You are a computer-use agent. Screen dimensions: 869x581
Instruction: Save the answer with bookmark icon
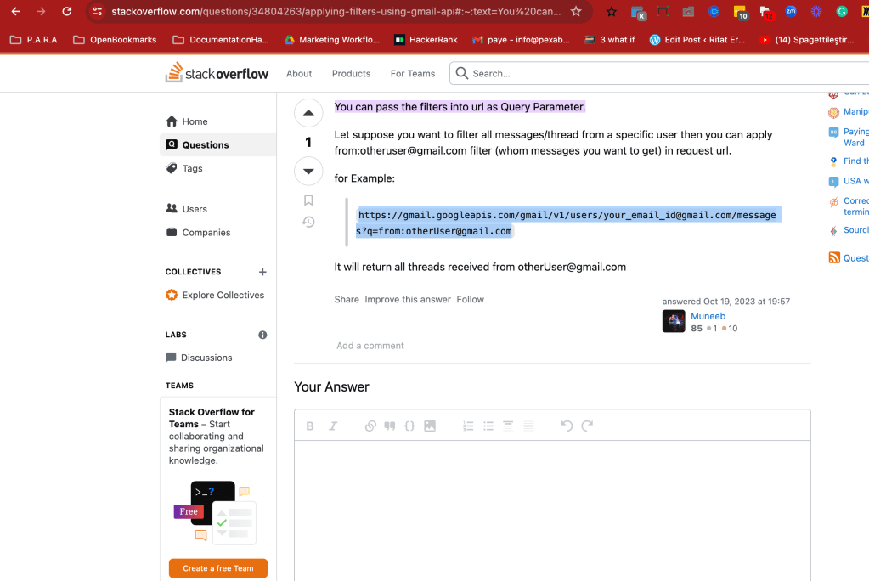pyautogui.click(x=308, y=200)
